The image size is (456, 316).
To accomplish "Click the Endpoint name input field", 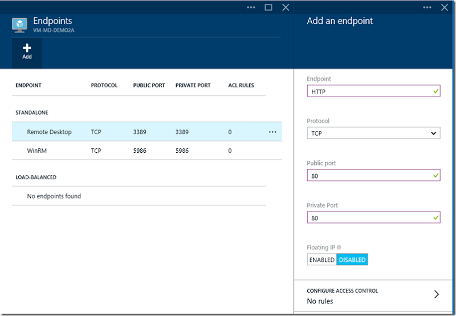I will (369, 91).
